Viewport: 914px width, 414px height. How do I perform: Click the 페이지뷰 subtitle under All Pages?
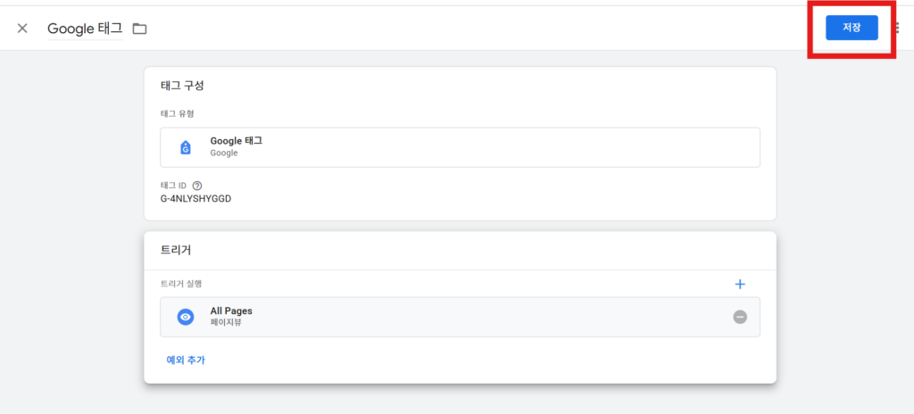click(x=226, y=322)
